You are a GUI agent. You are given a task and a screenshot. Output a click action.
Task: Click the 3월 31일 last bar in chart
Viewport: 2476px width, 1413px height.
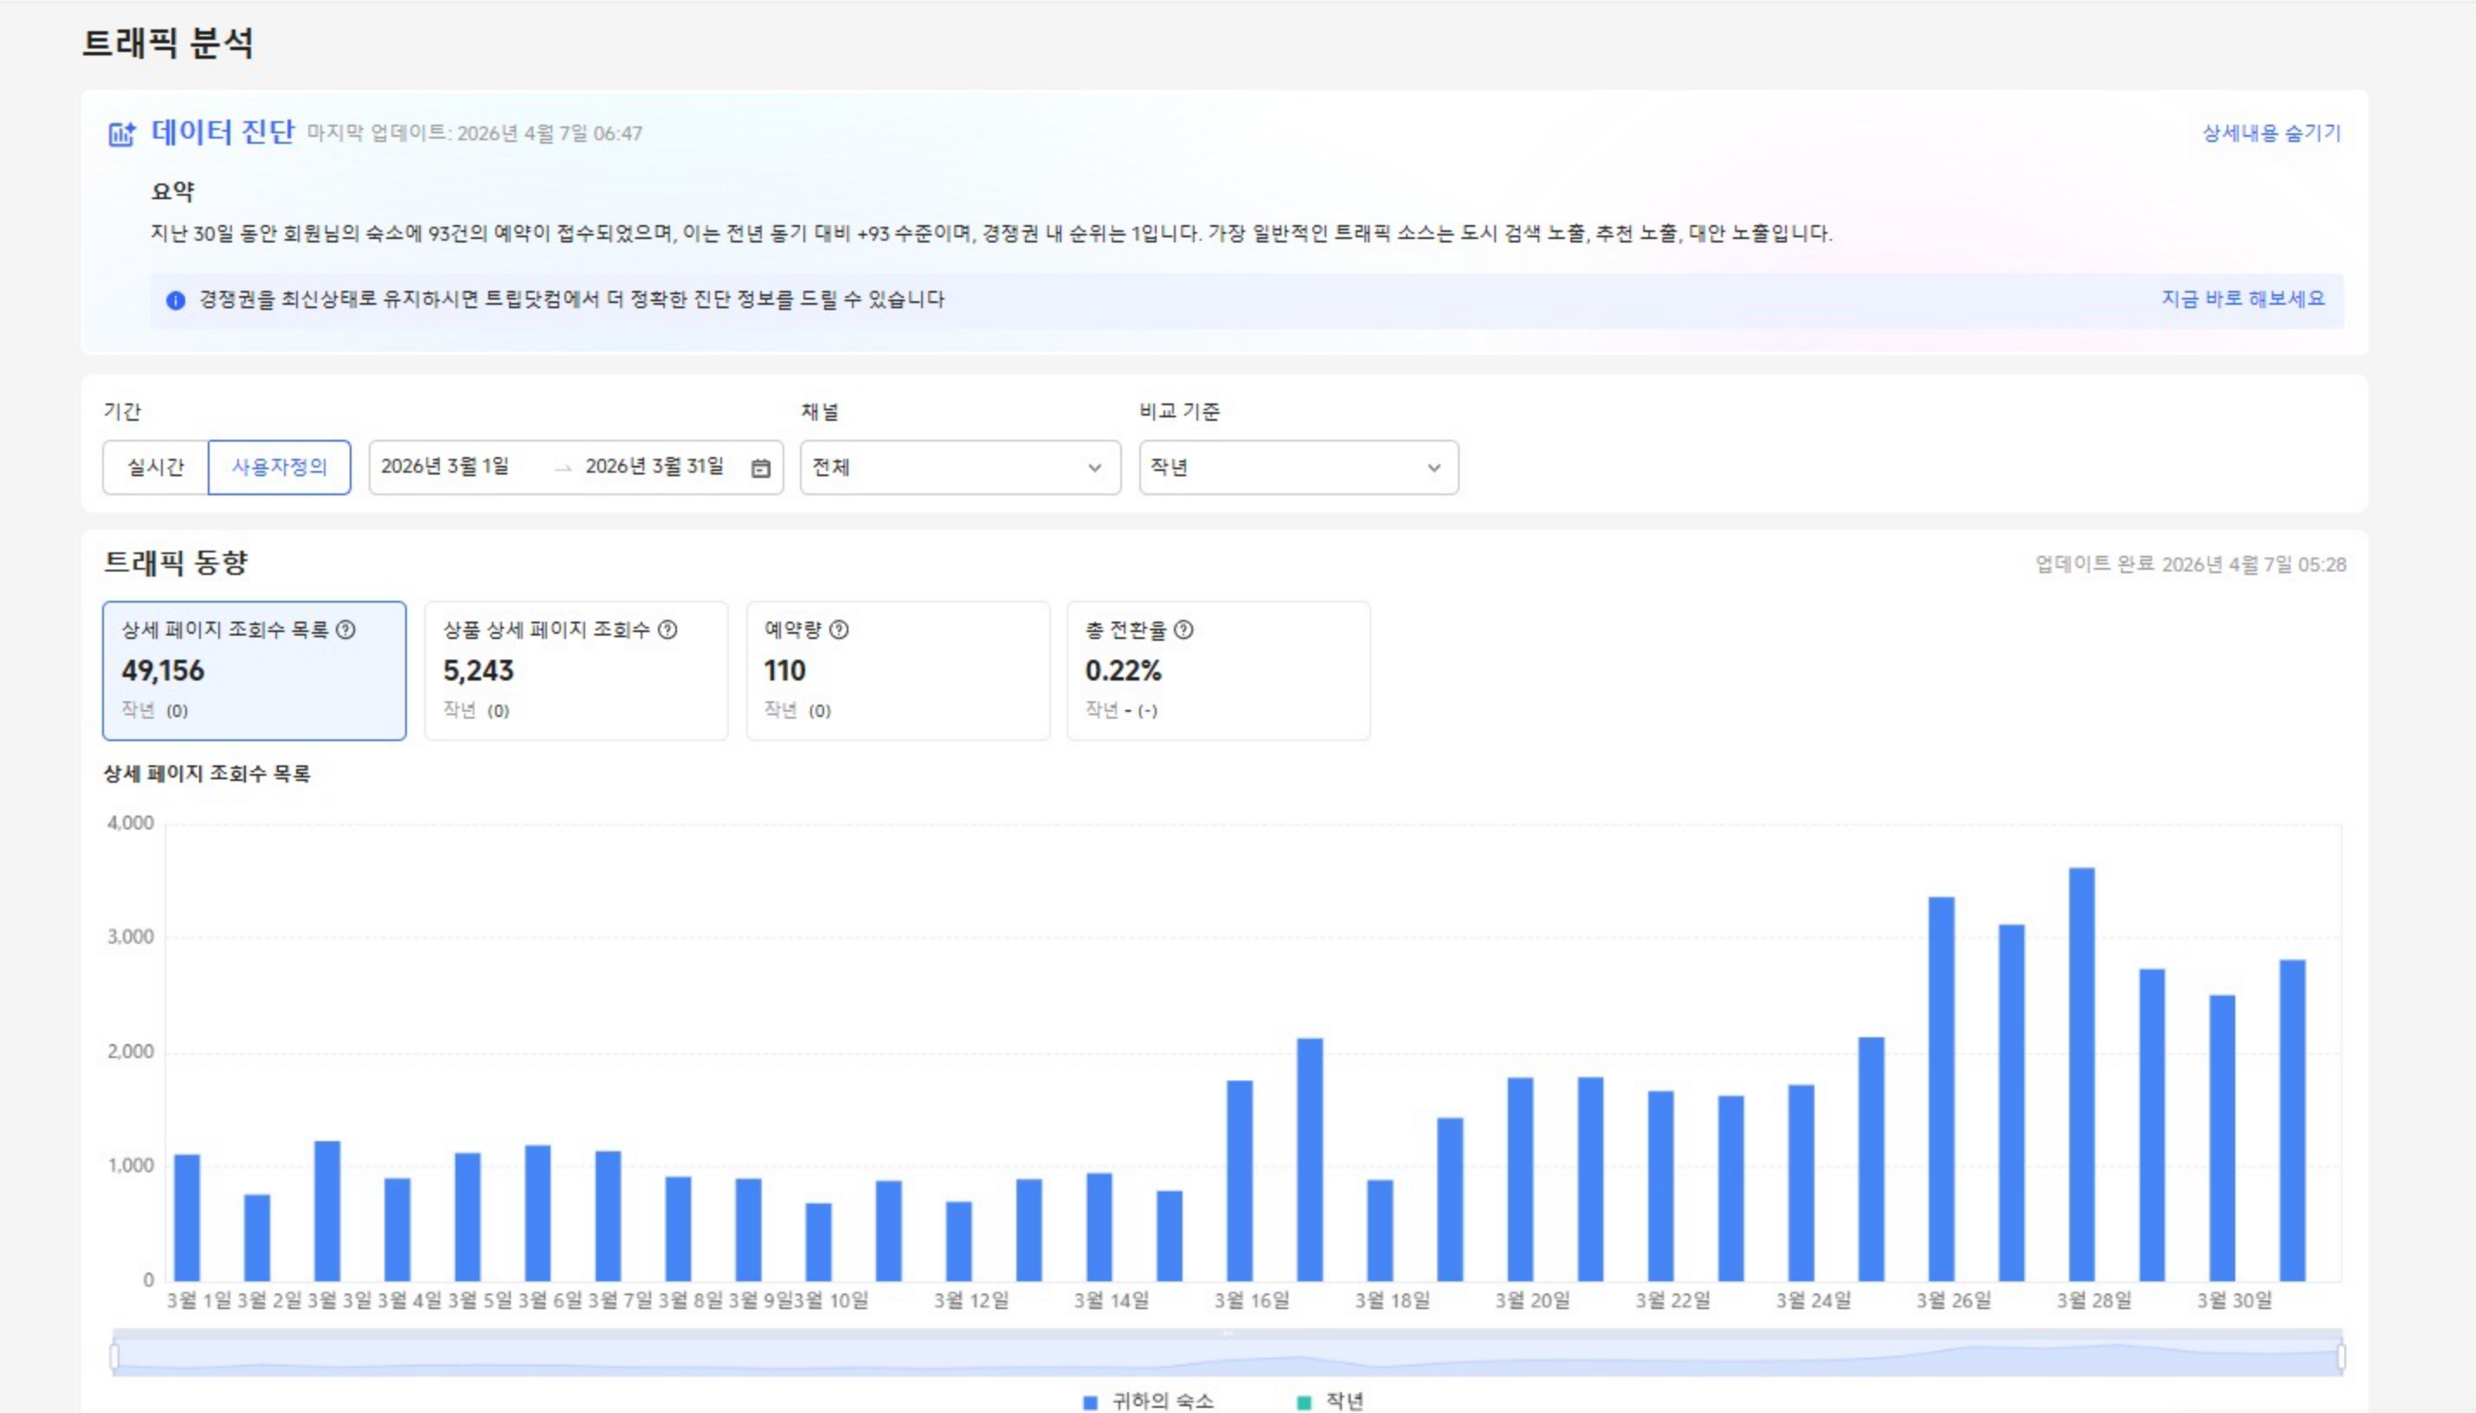coord(2292,1121)
